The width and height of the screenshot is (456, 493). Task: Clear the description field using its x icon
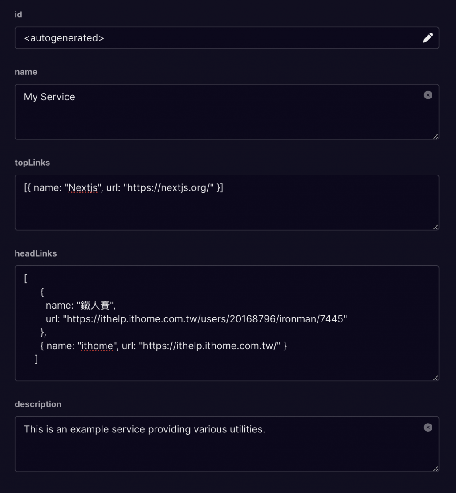(x=428, y=428)
